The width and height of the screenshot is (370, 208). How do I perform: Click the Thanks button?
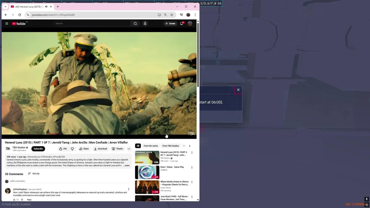117,149
